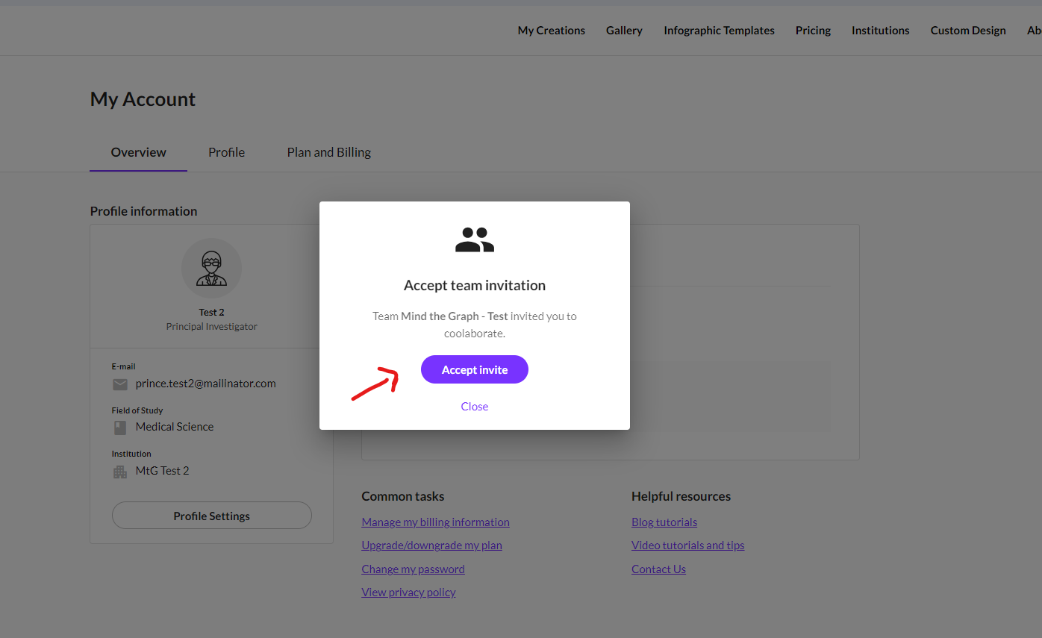
Task: Switch to Plan and Billing tab
Action: 329,152
